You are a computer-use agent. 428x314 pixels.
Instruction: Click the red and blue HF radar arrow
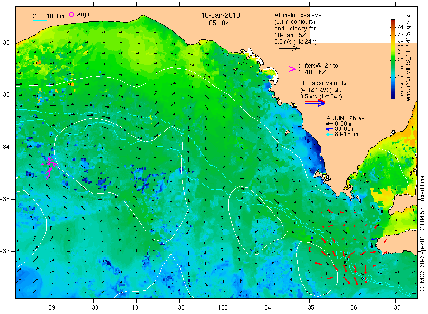click(x=315, y=103)
